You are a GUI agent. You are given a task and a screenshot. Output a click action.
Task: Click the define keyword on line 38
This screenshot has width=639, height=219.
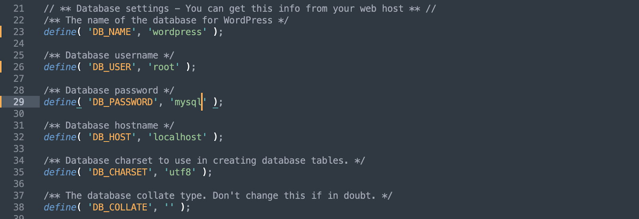pos(60,207)
